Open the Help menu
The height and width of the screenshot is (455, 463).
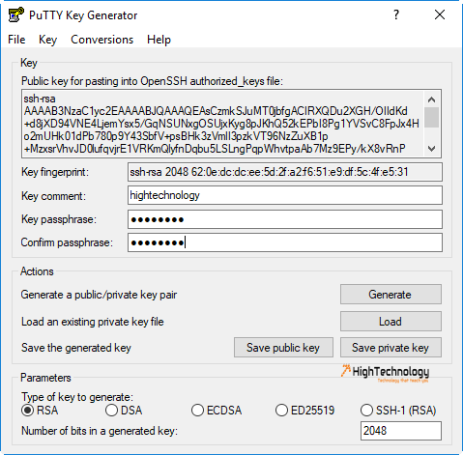click(159, 40)
